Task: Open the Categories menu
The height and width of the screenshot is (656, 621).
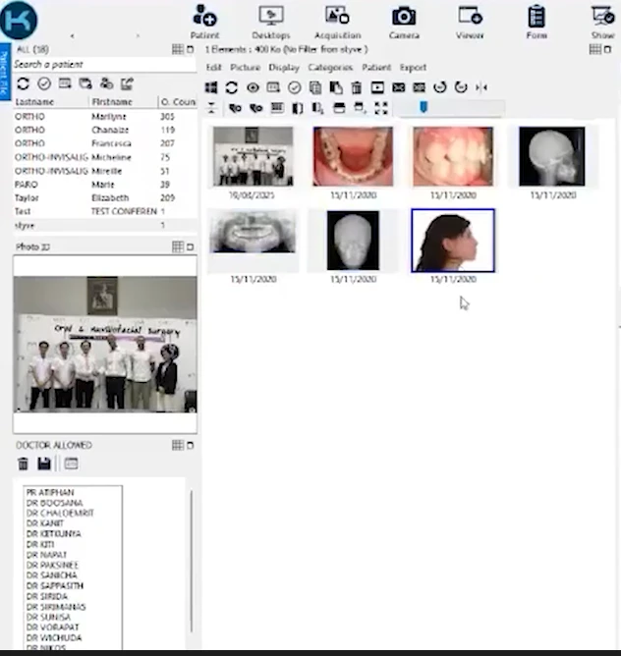Action: [x=330, y=68]
